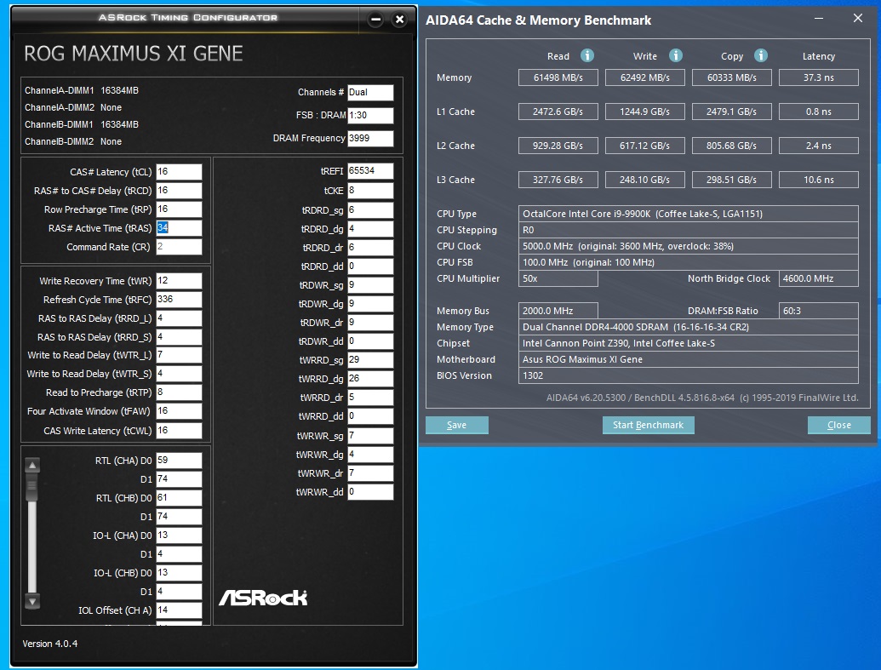Click the L3 Cache Latency value 10.6 ns
Viewport: 881px width, 670px height.
[819, 180]
